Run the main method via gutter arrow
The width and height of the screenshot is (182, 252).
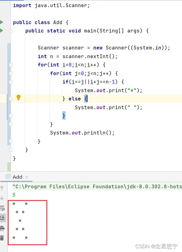click(x=2, y=30)
